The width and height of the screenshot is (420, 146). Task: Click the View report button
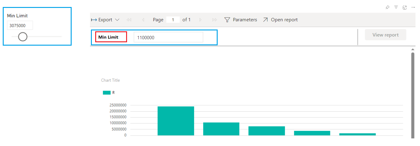click(x=385, y=35)
